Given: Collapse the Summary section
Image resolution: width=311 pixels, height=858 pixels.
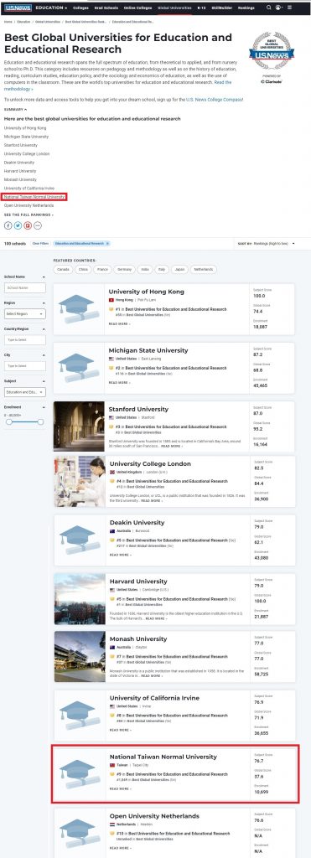Looking at the screenshot, I should tap(15, 110).
